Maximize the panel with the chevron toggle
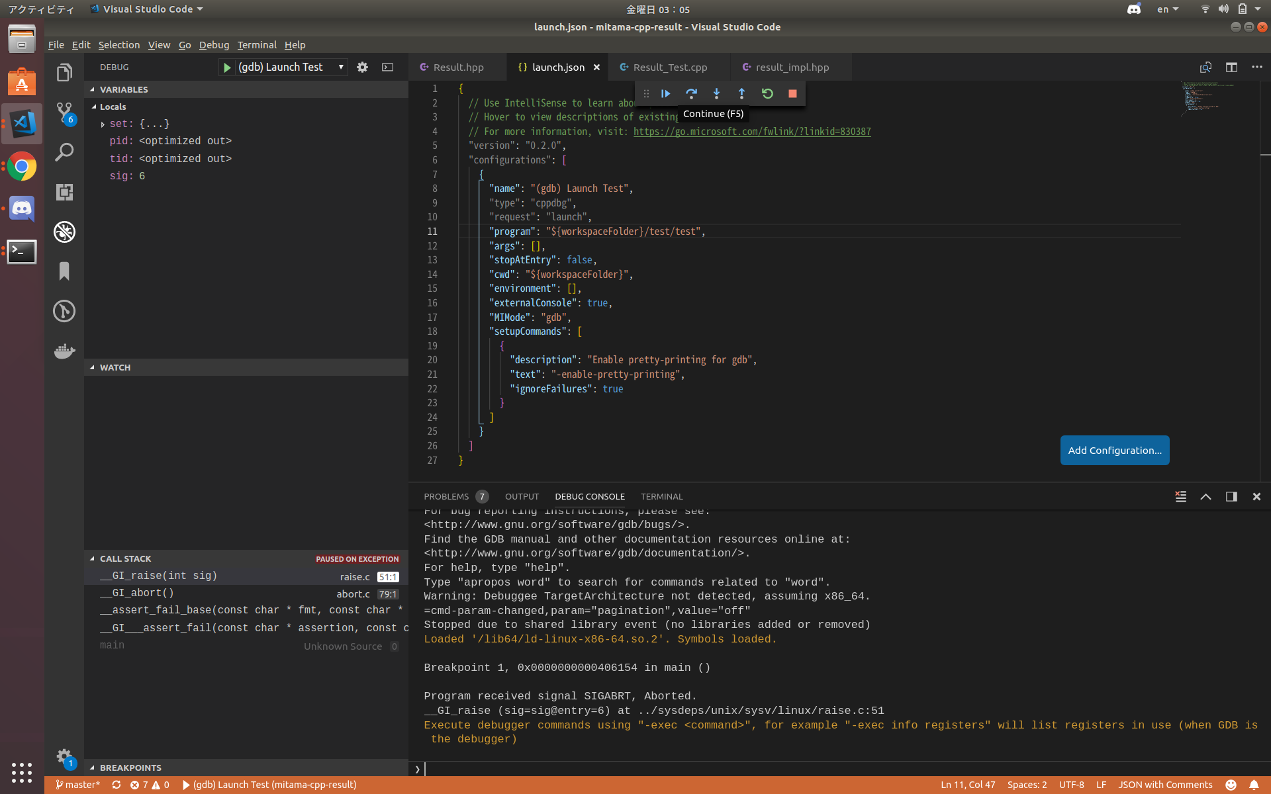1271x794 pixels. pos(1205,496)
